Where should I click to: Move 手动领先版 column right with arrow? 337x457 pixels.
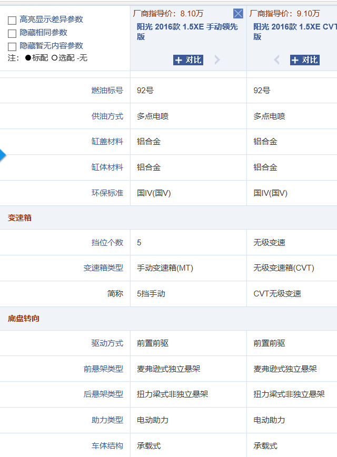point(217,60)
